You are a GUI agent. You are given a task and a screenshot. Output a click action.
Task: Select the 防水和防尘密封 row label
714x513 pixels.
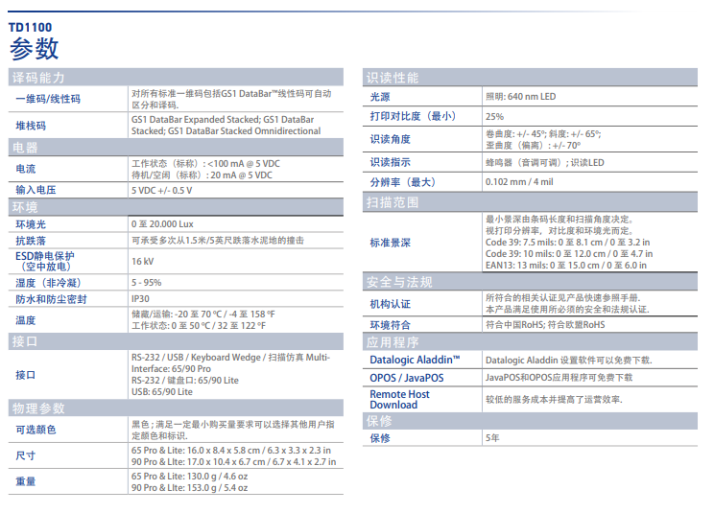(x=51, y=299)
